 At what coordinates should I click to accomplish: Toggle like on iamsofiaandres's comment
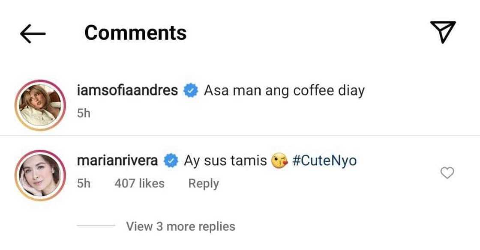[447, 103]
